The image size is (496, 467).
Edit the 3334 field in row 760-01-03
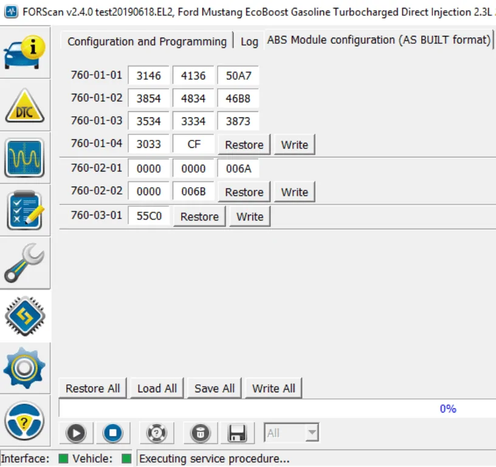tap(193, 121)
